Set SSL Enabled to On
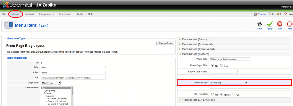 click(234, 94)
